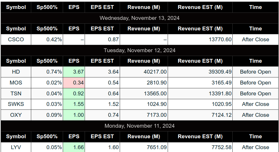Click SWKS revenue value 1024.90
279x152 pixels.
(x=157, y=104)
